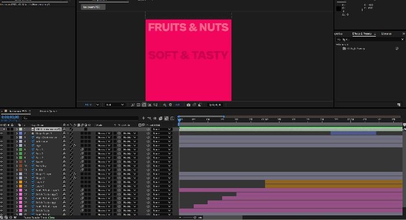Expand the properties of orange layer 15
This screenshot has height=220, width=406.
click(17, 186)
